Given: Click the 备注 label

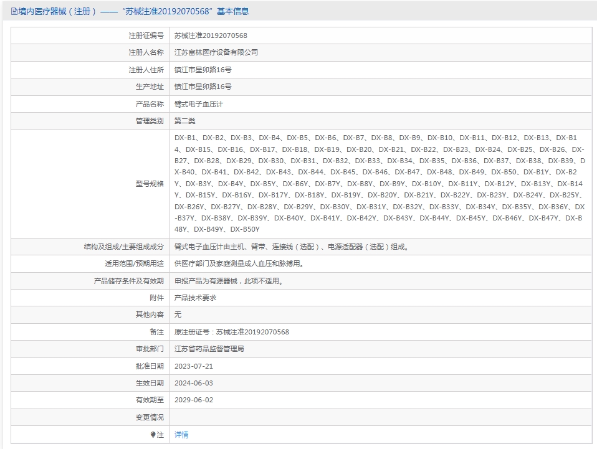Looking at the screenshot, I should pos(156,332).
